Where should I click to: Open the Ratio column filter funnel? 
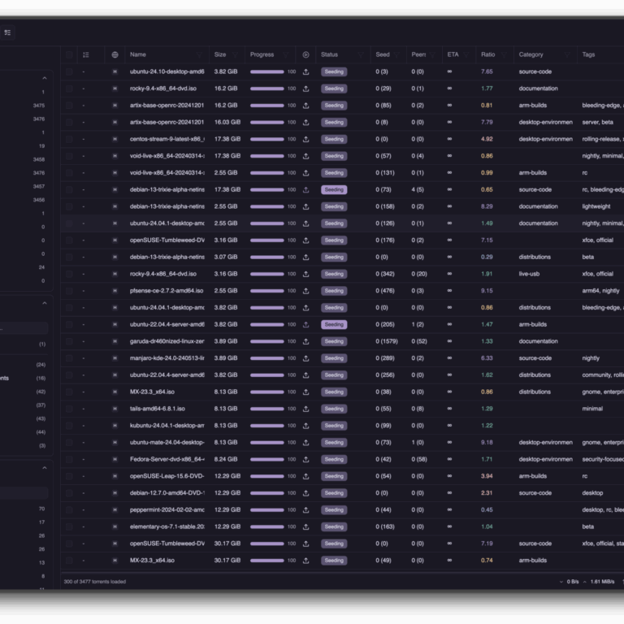coord(504,55)
